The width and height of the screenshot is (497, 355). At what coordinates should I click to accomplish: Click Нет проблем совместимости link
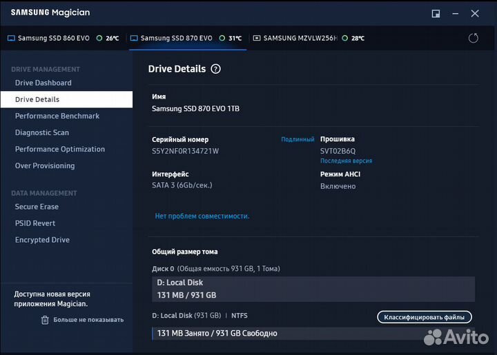tap(202, 216)
